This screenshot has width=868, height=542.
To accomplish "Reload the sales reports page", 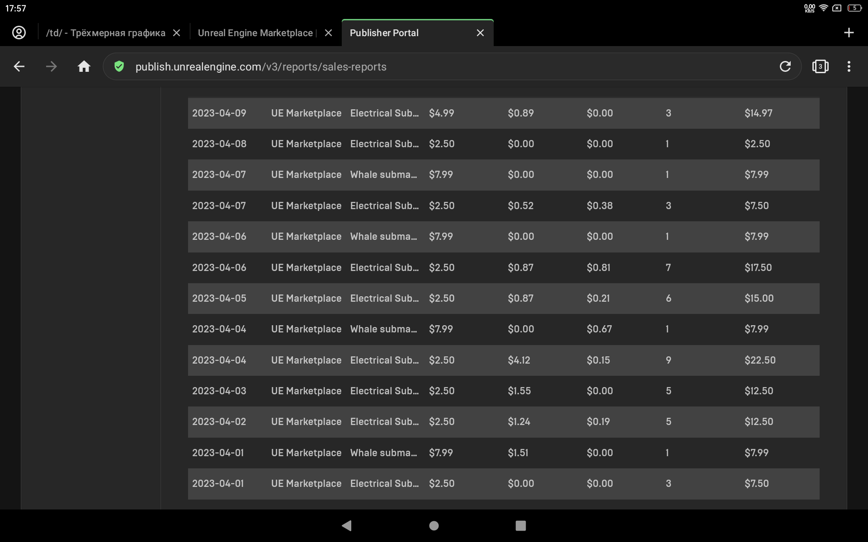I will (x=785, y=67).
